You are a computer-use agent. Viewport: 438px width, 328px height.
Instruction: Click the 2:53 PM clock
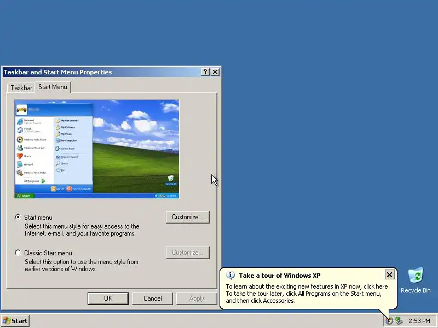click(419, 321)
